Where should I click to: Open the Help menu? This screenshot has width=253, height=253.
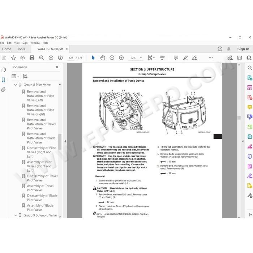tap(45, 43)
